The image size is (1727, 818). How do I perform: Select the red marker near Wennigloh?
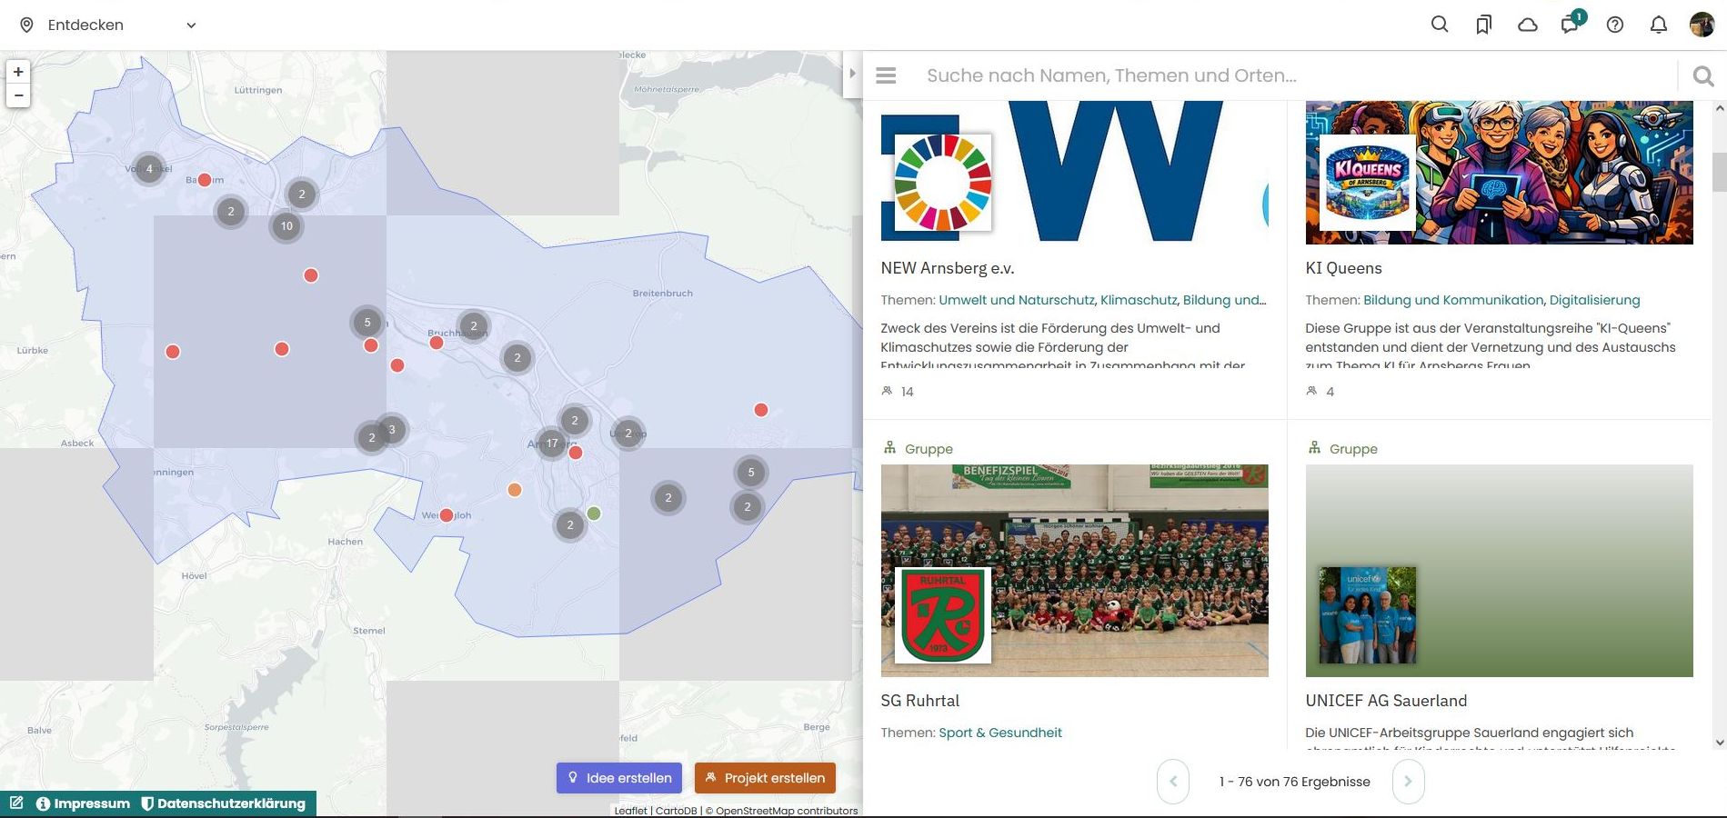446,515
